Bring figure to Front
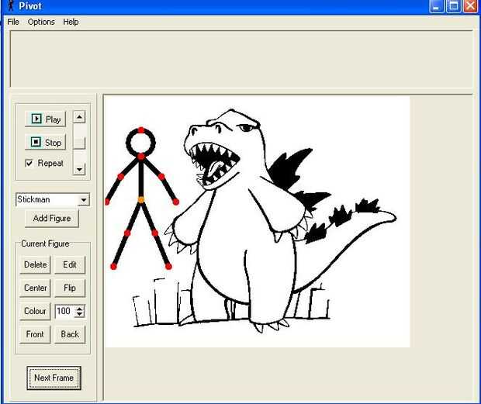This screenshot has width=481, height=404. coord(35,334)
